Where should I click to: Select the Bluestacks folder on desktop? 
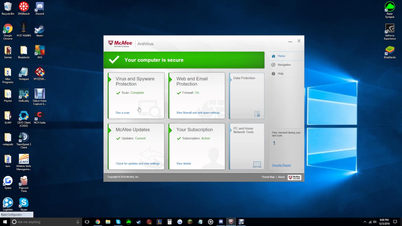pyautogui.click(x=24, y=52)
